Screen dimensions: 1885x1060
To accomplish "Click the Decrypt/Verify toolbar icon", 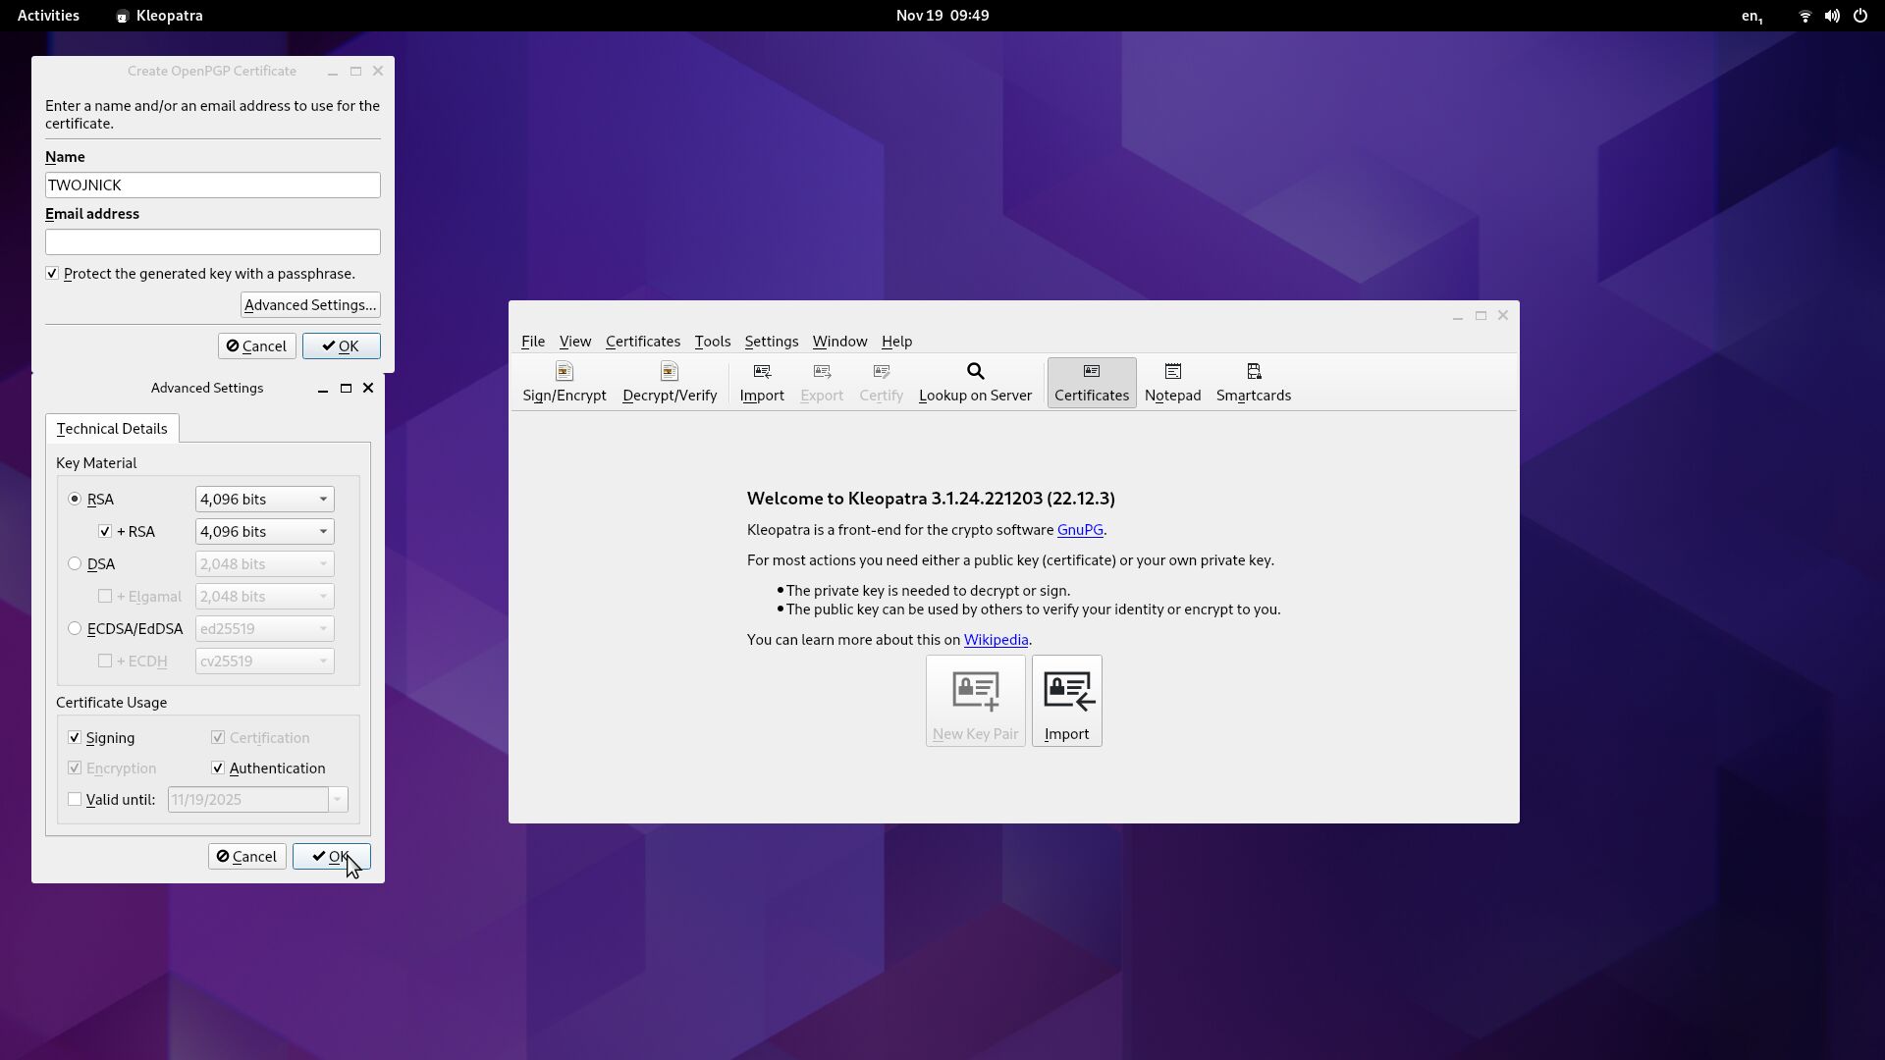I will pos(669,372).
